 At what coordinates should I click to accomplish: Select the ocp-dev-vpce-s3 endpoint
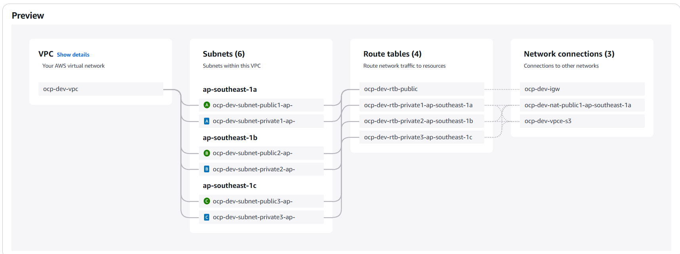click(x=582, y=121)
